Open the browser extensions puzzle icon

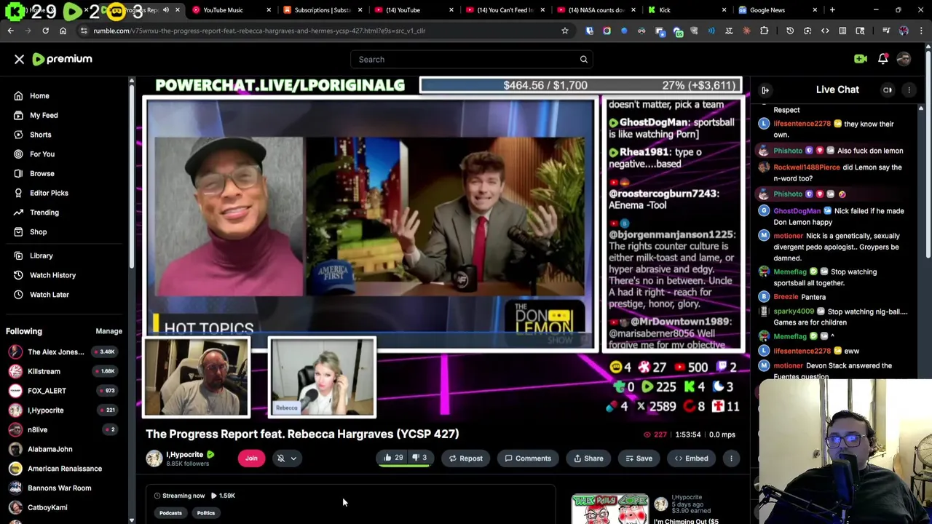tap(764, 31)
